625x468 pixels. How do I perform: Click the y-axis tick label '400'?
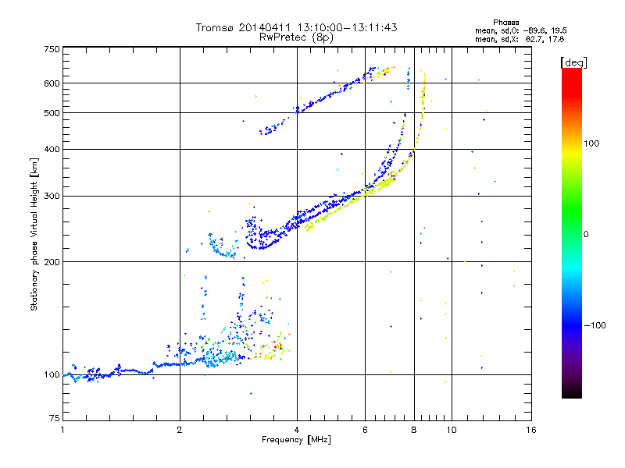52,150
